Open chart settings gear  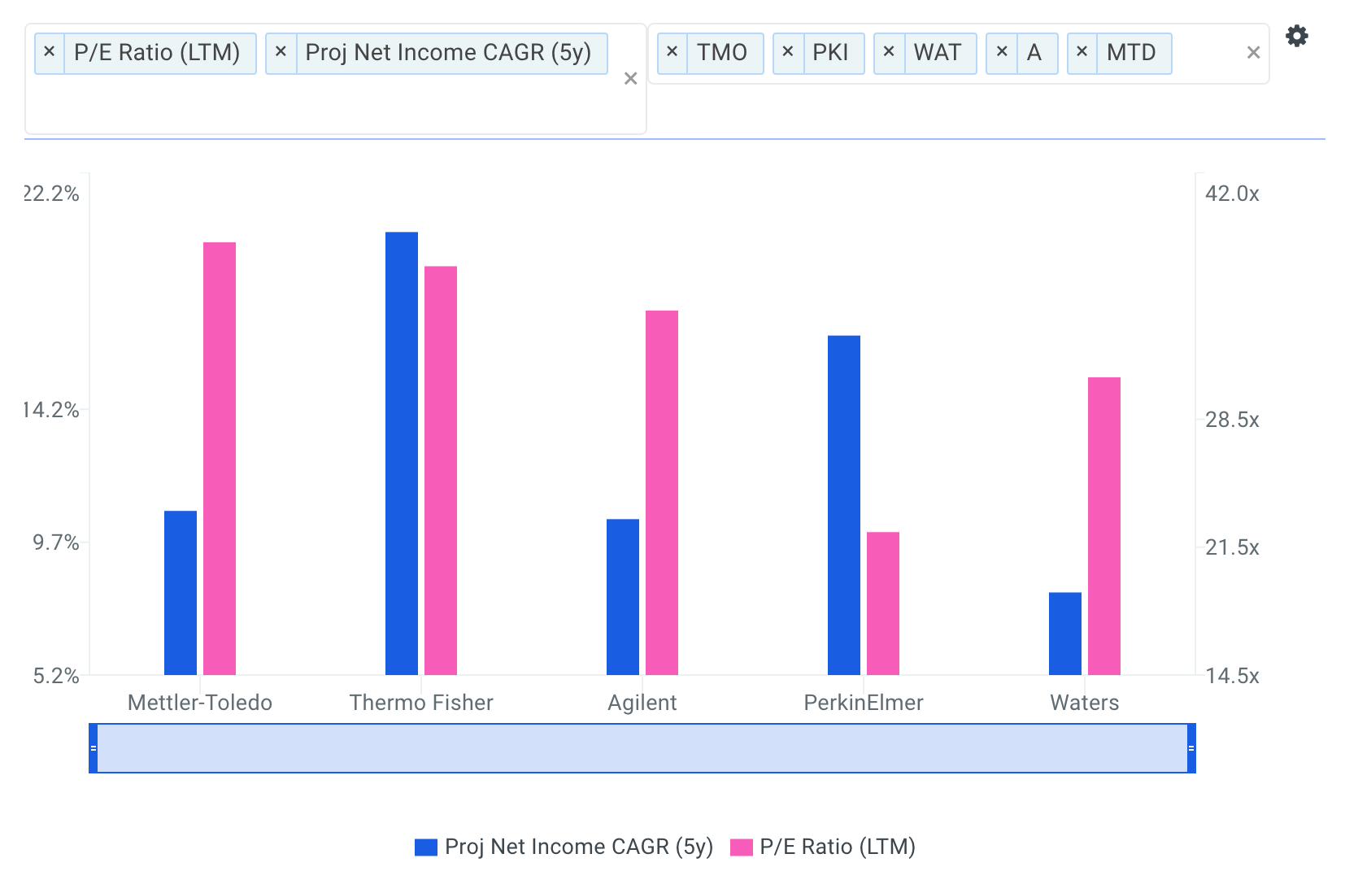pyautogui.click(x=1297, y=36)
